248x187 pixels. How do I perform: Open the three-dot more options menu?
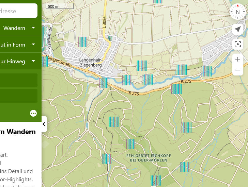point(33,113)
